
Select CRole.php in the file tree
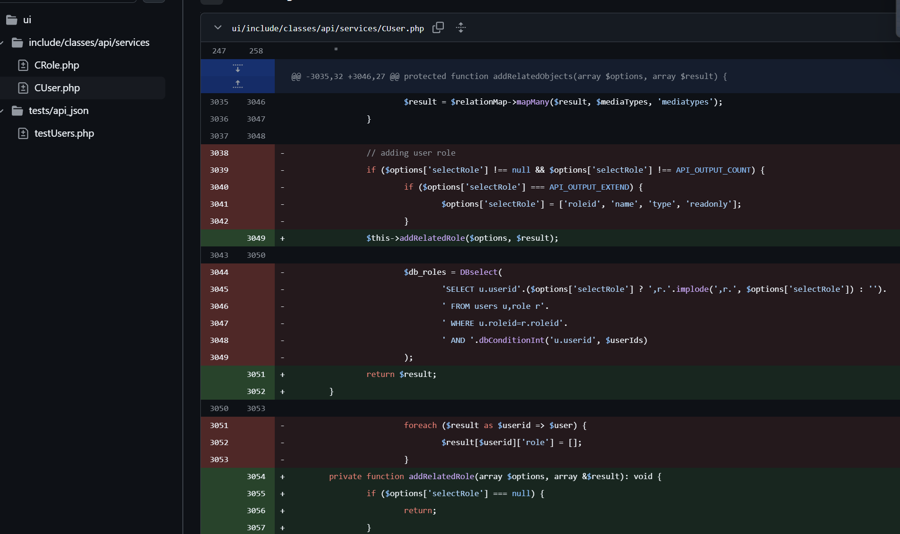[56, 65]
